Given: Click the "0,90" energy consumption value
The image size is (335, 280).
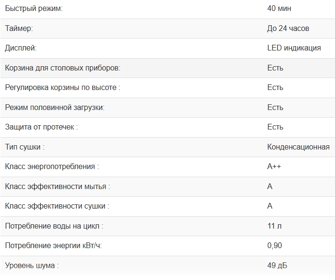Looking at the screenshot, I should click(275, 246).
